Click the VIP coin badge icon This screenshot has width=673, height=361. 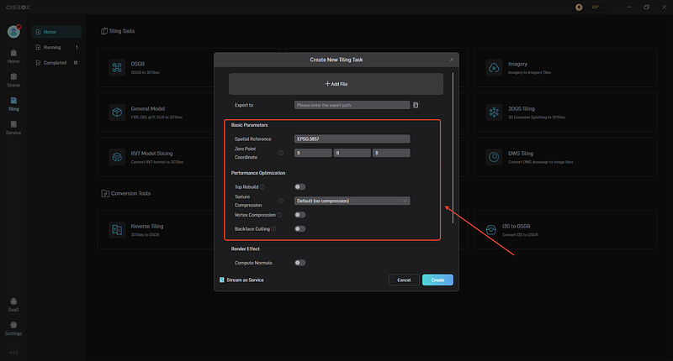[x=579, y=8]
